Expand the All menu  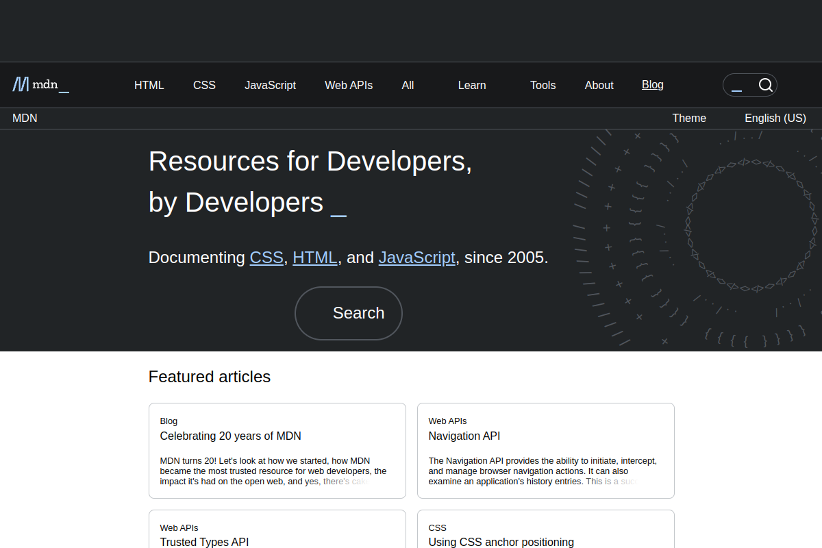pos(408,85)
